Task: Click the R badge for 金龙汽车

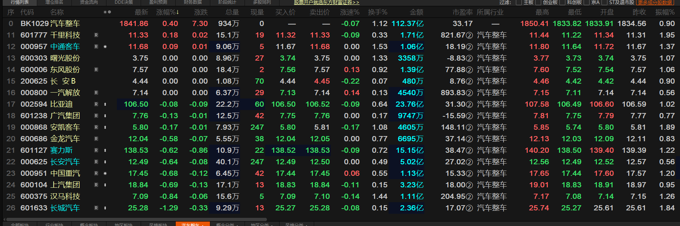Action: click(x=96, y=139)
